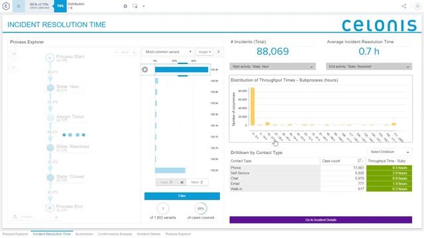Click the Less variants button

166,182
